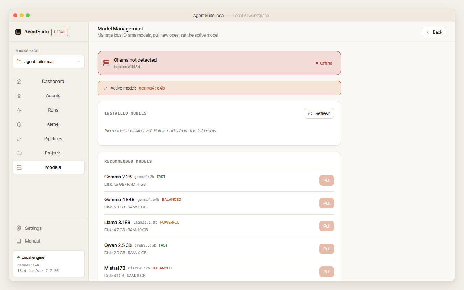
Task: Click the Llama 3.1 8B model name
Action: coord(117,223)
